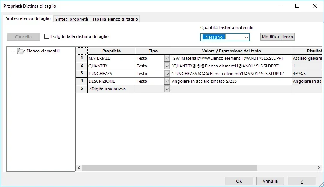This screenshot has width=324, height=187.
Task: Maximize the dialog window
Action: [297, 6]
